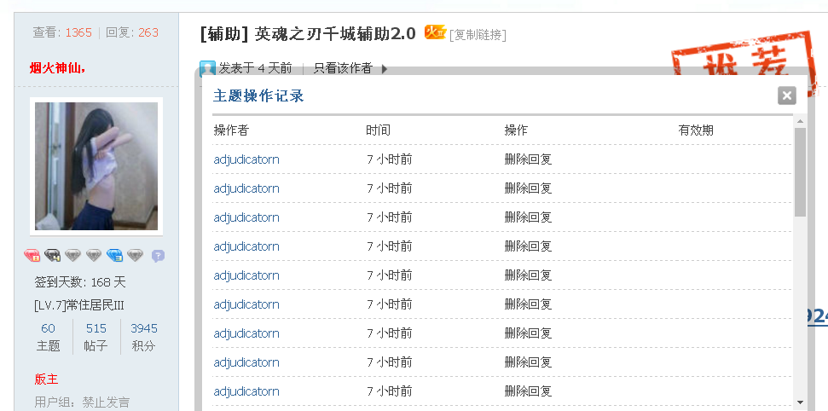Image resolution: width=828 pixels, height=411 pixels.
Task: Click the red medal icon under the avatar
Action: (x=32, y=256)
